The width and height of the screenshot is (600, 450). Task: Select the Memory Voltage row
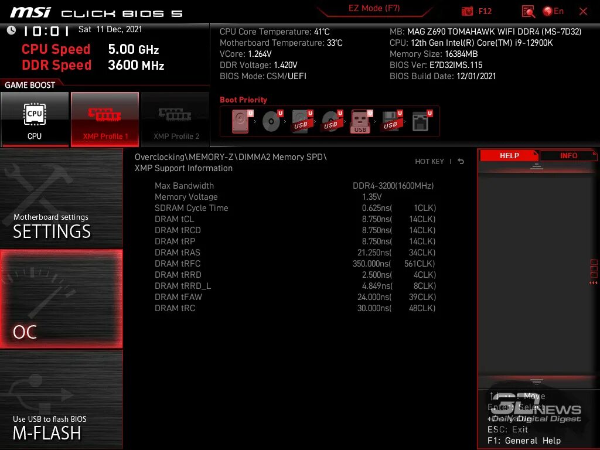coord(295,197)
